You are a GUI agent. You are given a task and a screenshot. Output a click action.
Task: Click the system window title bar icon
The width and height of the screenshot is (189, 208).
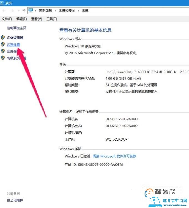[x=2, y=3]
